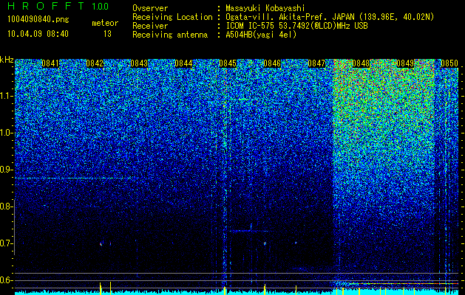Screen dimensions: 465x295
Task: Click the Receiving antenna label
Action: [x=170, y=35]
